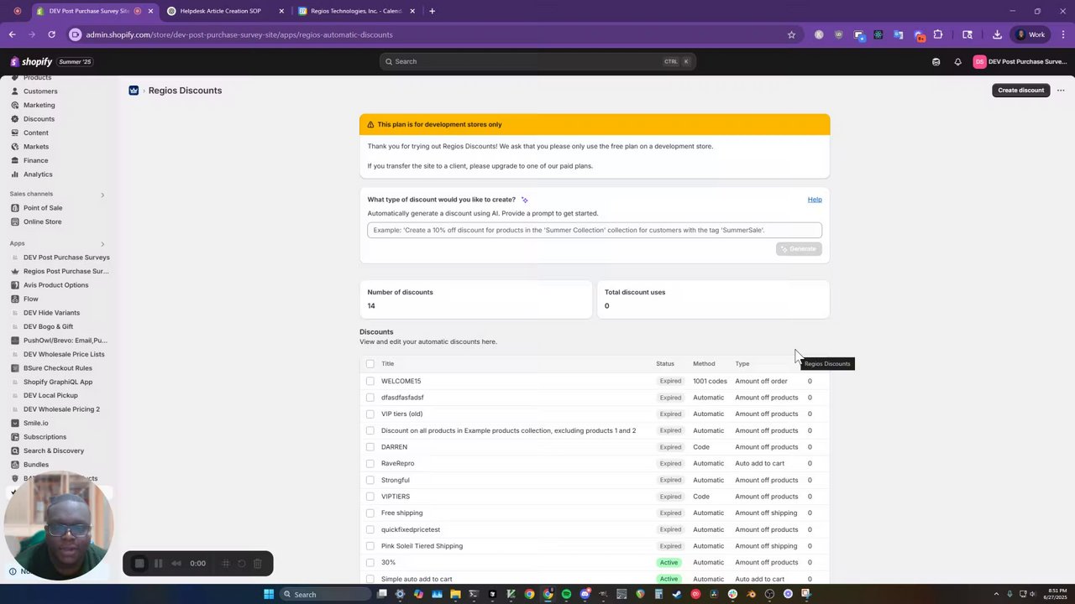
Task: Click the Shopify admin Search bar
Action: pyautogui.click(x=537, y=61)
